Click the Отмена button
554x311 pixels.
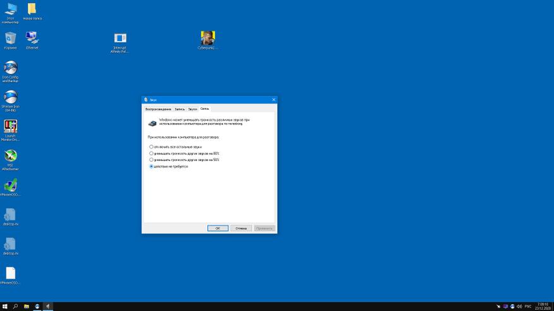(241, 228)
